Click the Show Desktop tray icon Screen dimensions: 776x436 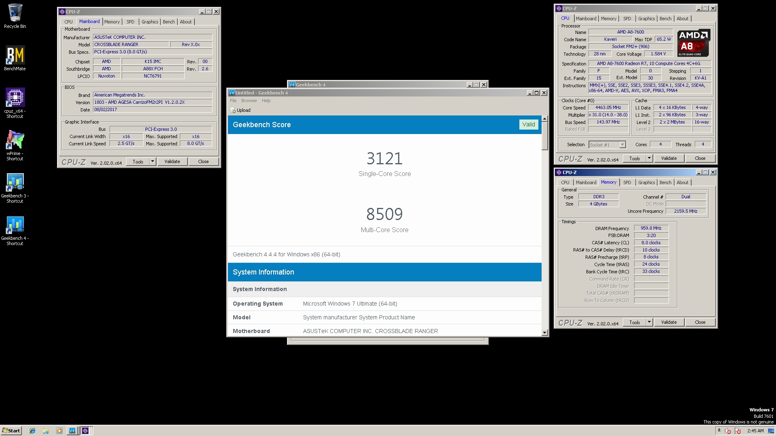(771, 431)
